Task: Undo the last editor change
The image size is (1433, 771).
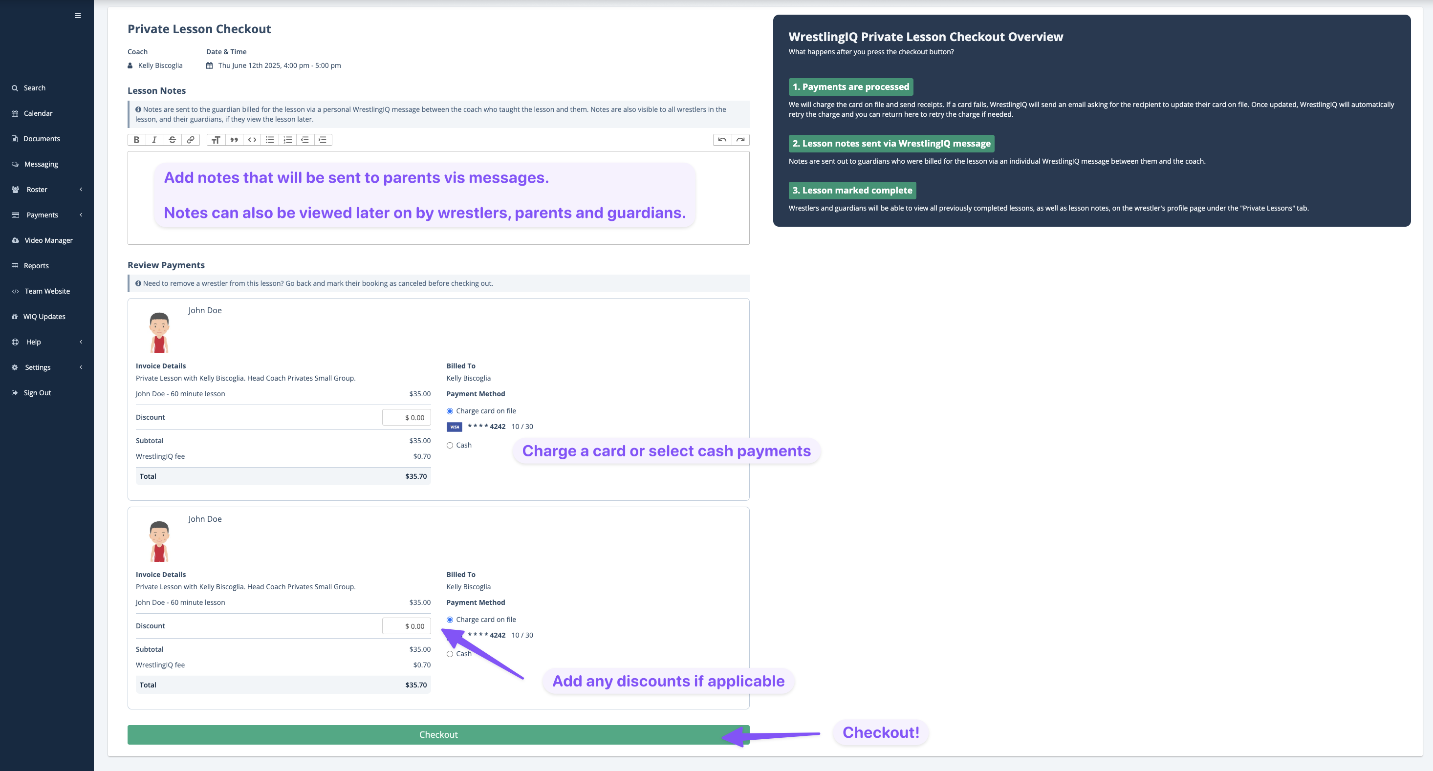Action: point(722,140)
